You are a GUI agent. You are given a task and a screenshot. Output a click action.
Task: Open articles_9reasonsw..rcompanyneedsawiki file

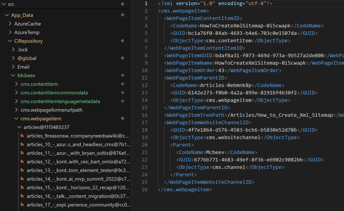[x=78, y=136]
